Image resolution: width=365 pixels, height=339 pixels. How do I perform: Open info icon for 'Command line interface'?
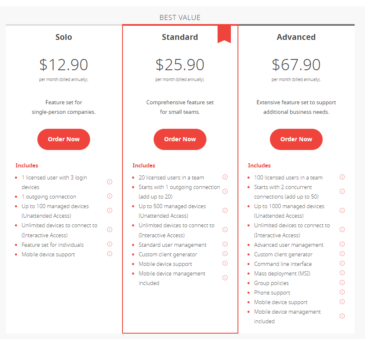(x=342, y=263)
